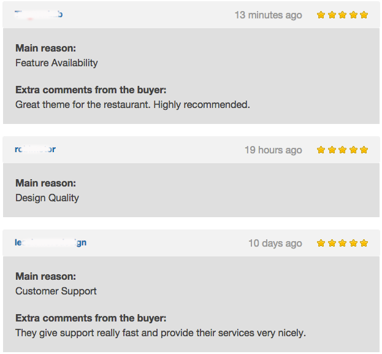Click fourth star of 19 hours ago review

pos(353,150)
